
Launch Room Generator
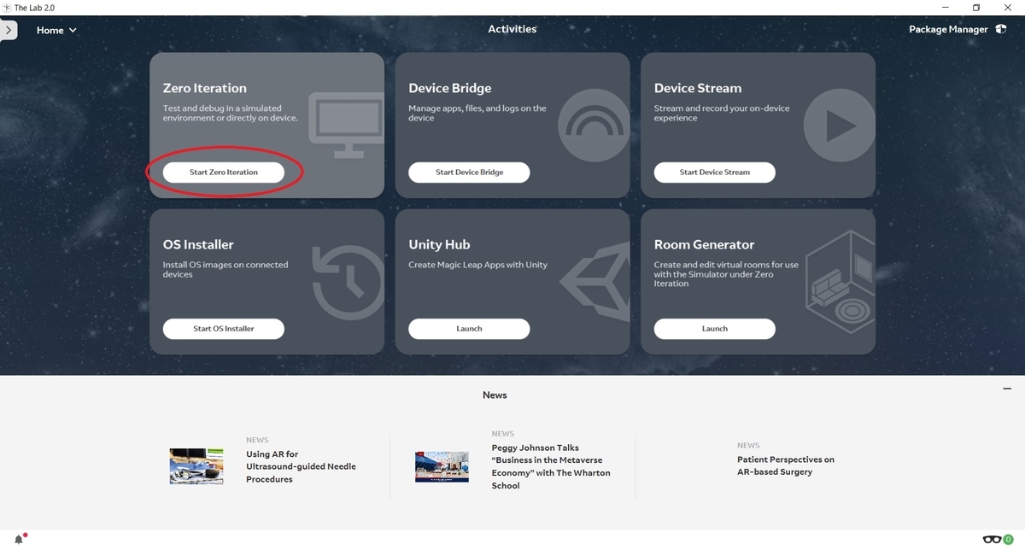pos(715,328)
